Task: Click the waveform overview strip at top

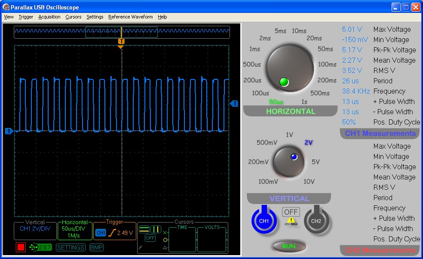Action: 122,32
